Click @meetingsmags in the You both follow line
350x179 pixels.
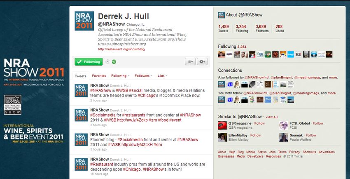pos(306,93)
